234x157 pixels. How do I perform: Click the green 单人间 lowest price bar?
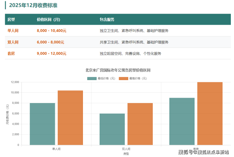[42, 124]
